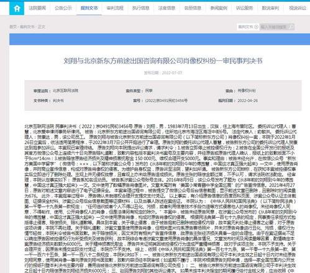This screenshot has height=273, width=310.
Task: Open the 视说诉讼 menu item
Action: (x=298, y=8)
